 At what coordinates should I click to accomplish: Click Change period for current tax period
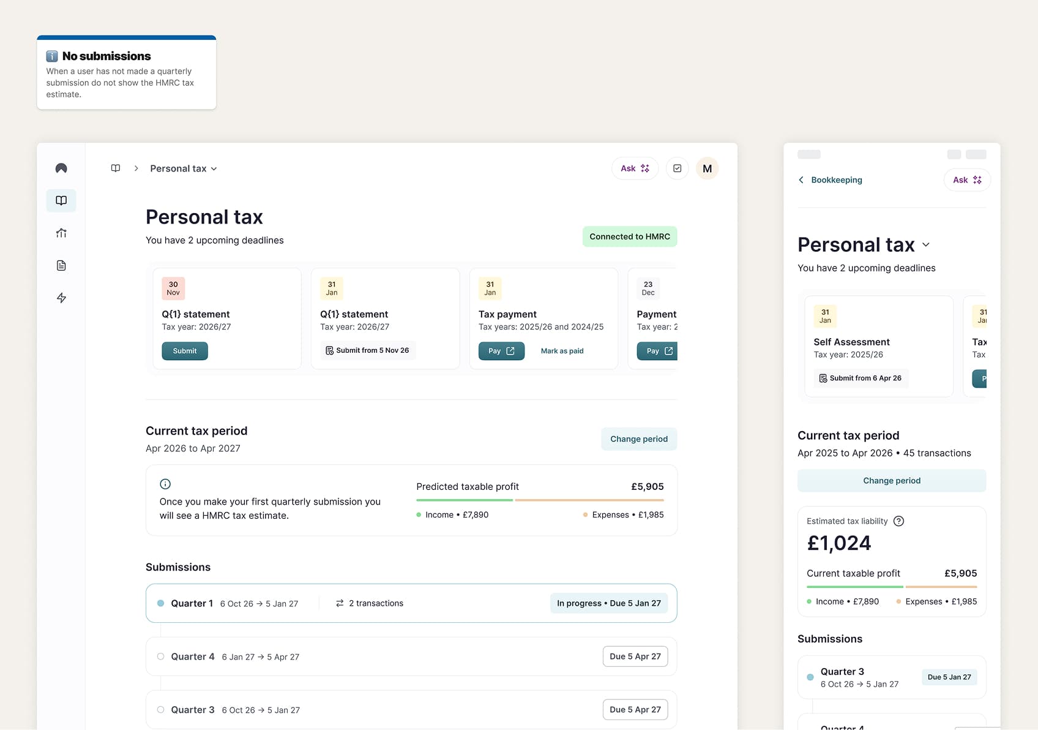tap(639, 438)
